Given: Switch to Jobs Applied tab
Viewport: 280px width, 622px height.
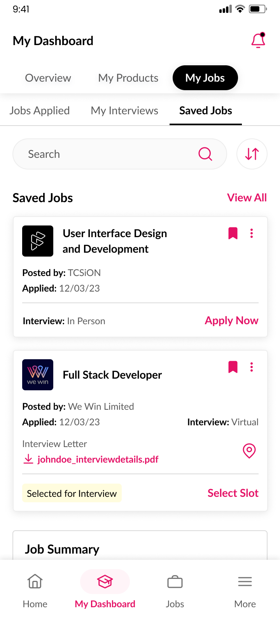Looking at the screenshot, I should [x=40, y=111].
